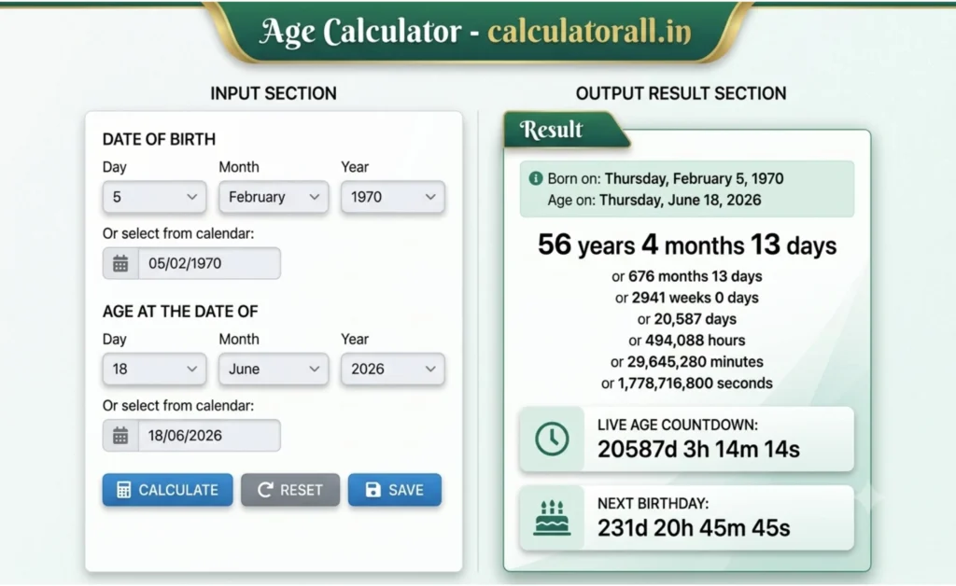The width and height of the screenshot is (956, 586).
Task: Click the '56 years 4 months 13 days' result
Action: pos(687,244)
